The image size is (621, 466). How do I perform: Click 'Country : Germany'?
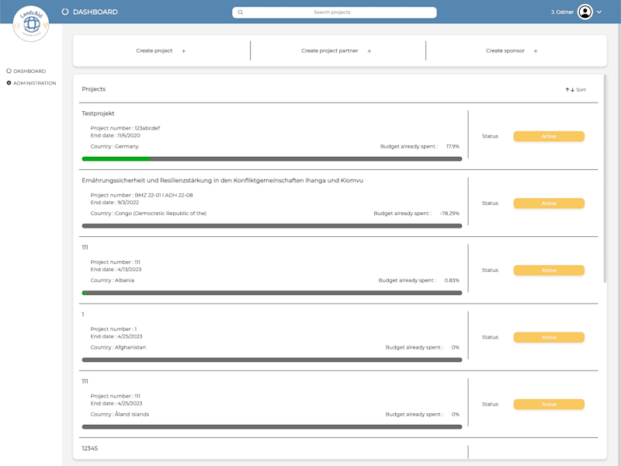[114, 146]
